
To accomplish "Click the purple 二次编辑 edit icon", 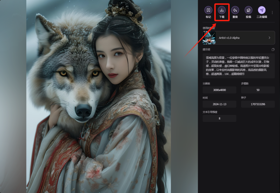I will pyautogui.click(x=262, y=10).
